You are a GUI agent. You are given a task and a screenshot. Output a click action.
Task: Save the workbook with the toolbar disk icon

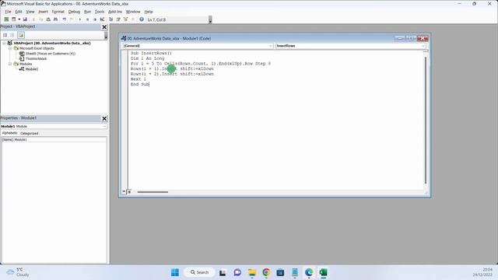click(x=25, y=19)
